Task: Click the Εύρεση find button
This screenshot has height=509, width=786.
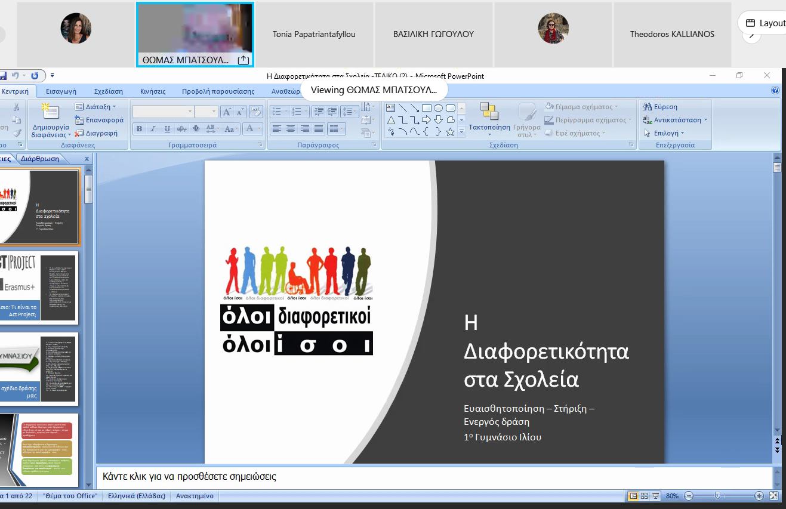Action: [660, 107]
